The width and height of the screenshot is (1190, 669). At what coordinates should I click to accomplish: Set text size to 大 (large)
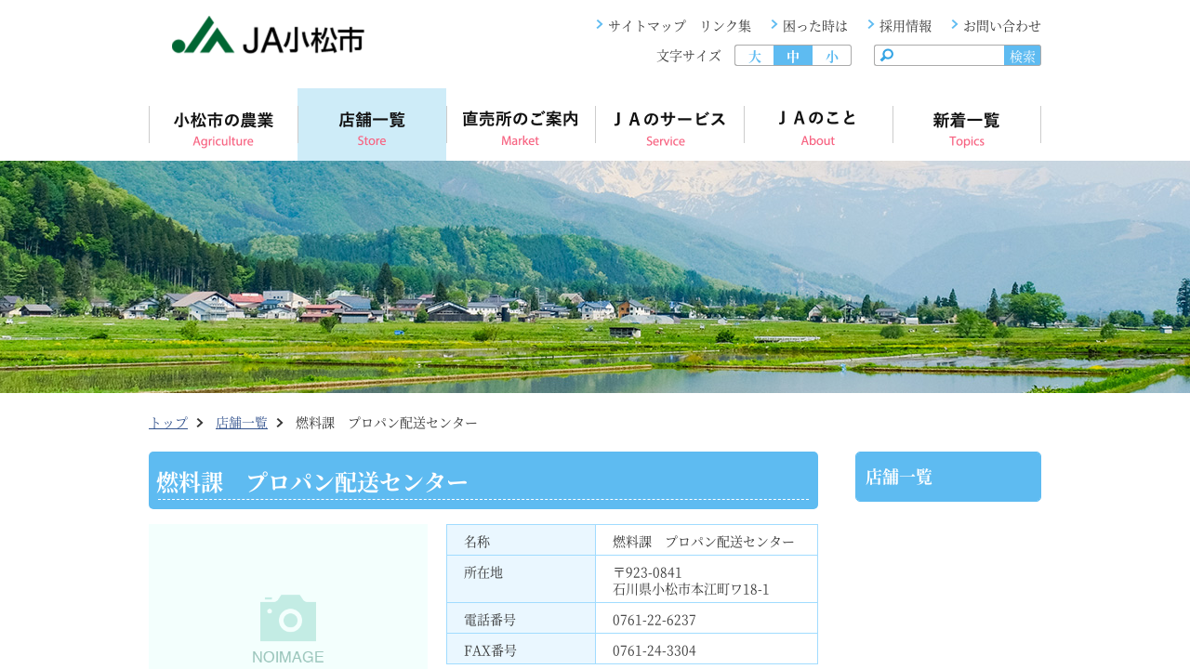[754, 56]
